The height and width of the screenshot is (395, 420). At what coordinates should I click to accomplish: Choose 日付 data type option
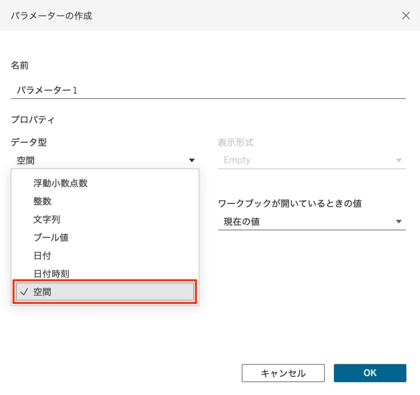(42, 256)
